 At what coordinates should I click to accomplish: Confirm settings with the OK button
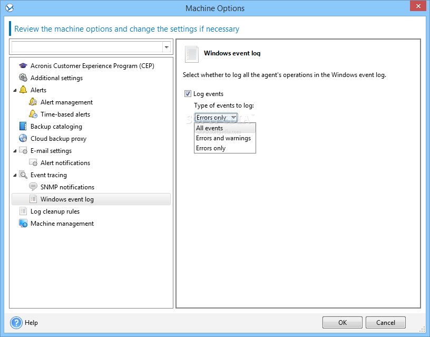(x=342, y=322)
